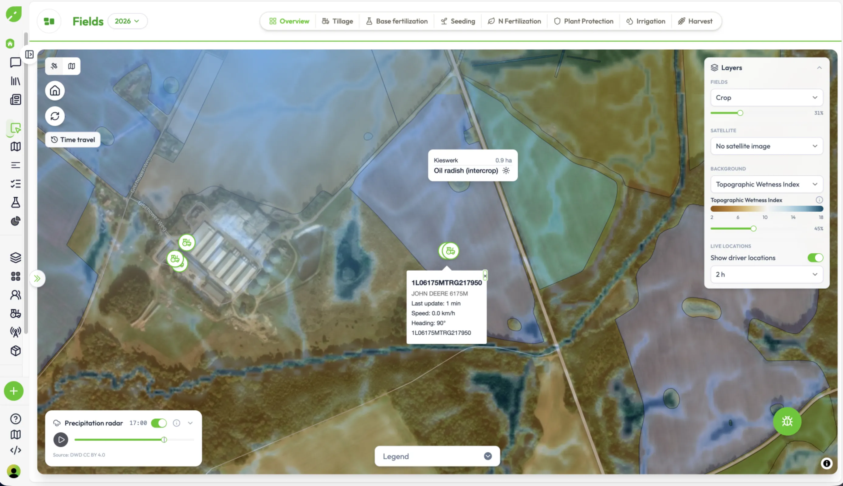
Task: Open the No satellite image dropdown
Action: [x=766, y=146]
